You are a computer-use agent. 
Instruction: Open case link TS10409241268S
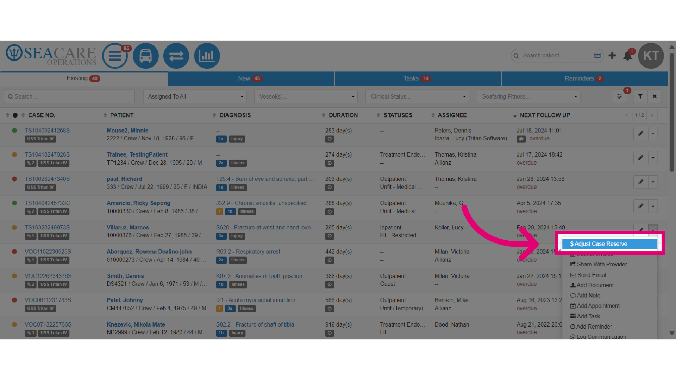click(x=47, y=131)
